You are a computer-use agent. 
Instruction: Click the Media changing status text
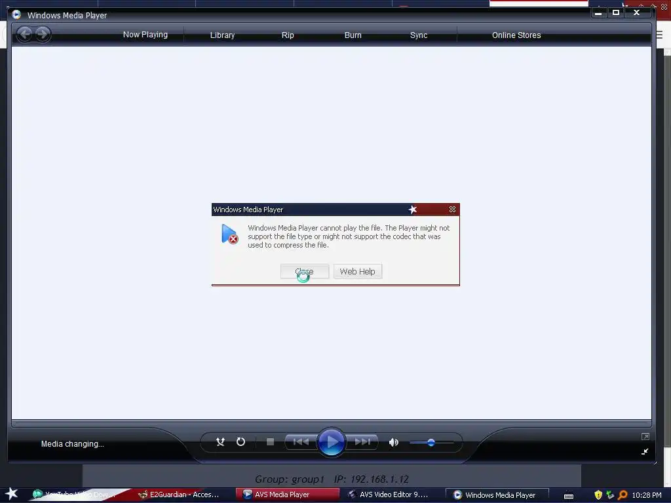click(x=72, y=444)
